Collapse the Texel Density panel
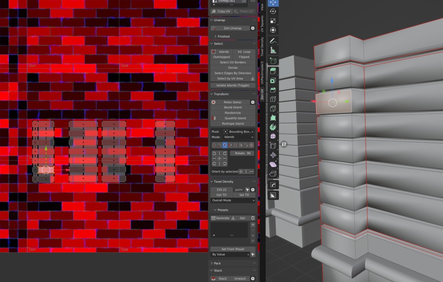This screenshot has height=282, width=443. (x=223, y=182)
